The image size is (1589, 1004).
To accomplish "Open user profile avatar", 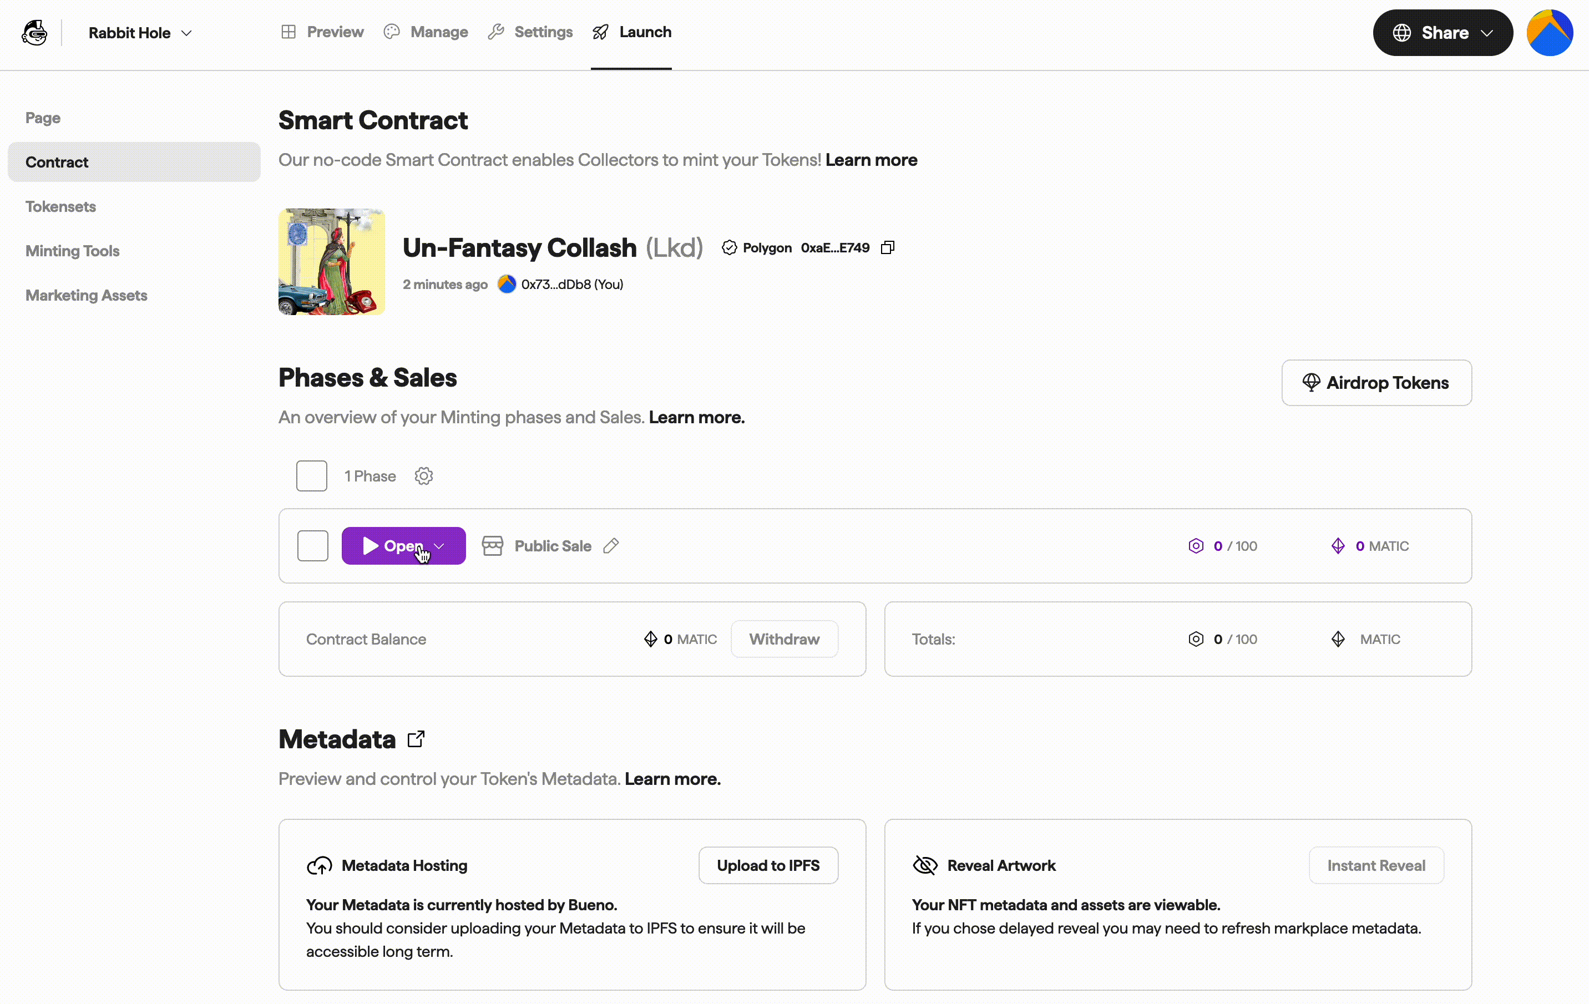I will 1550,33.
